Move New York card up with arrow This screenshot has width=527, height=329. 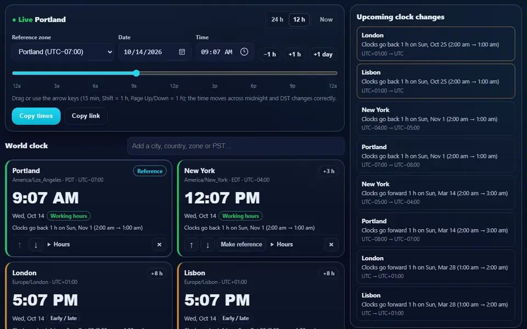[x=191, y=245]
